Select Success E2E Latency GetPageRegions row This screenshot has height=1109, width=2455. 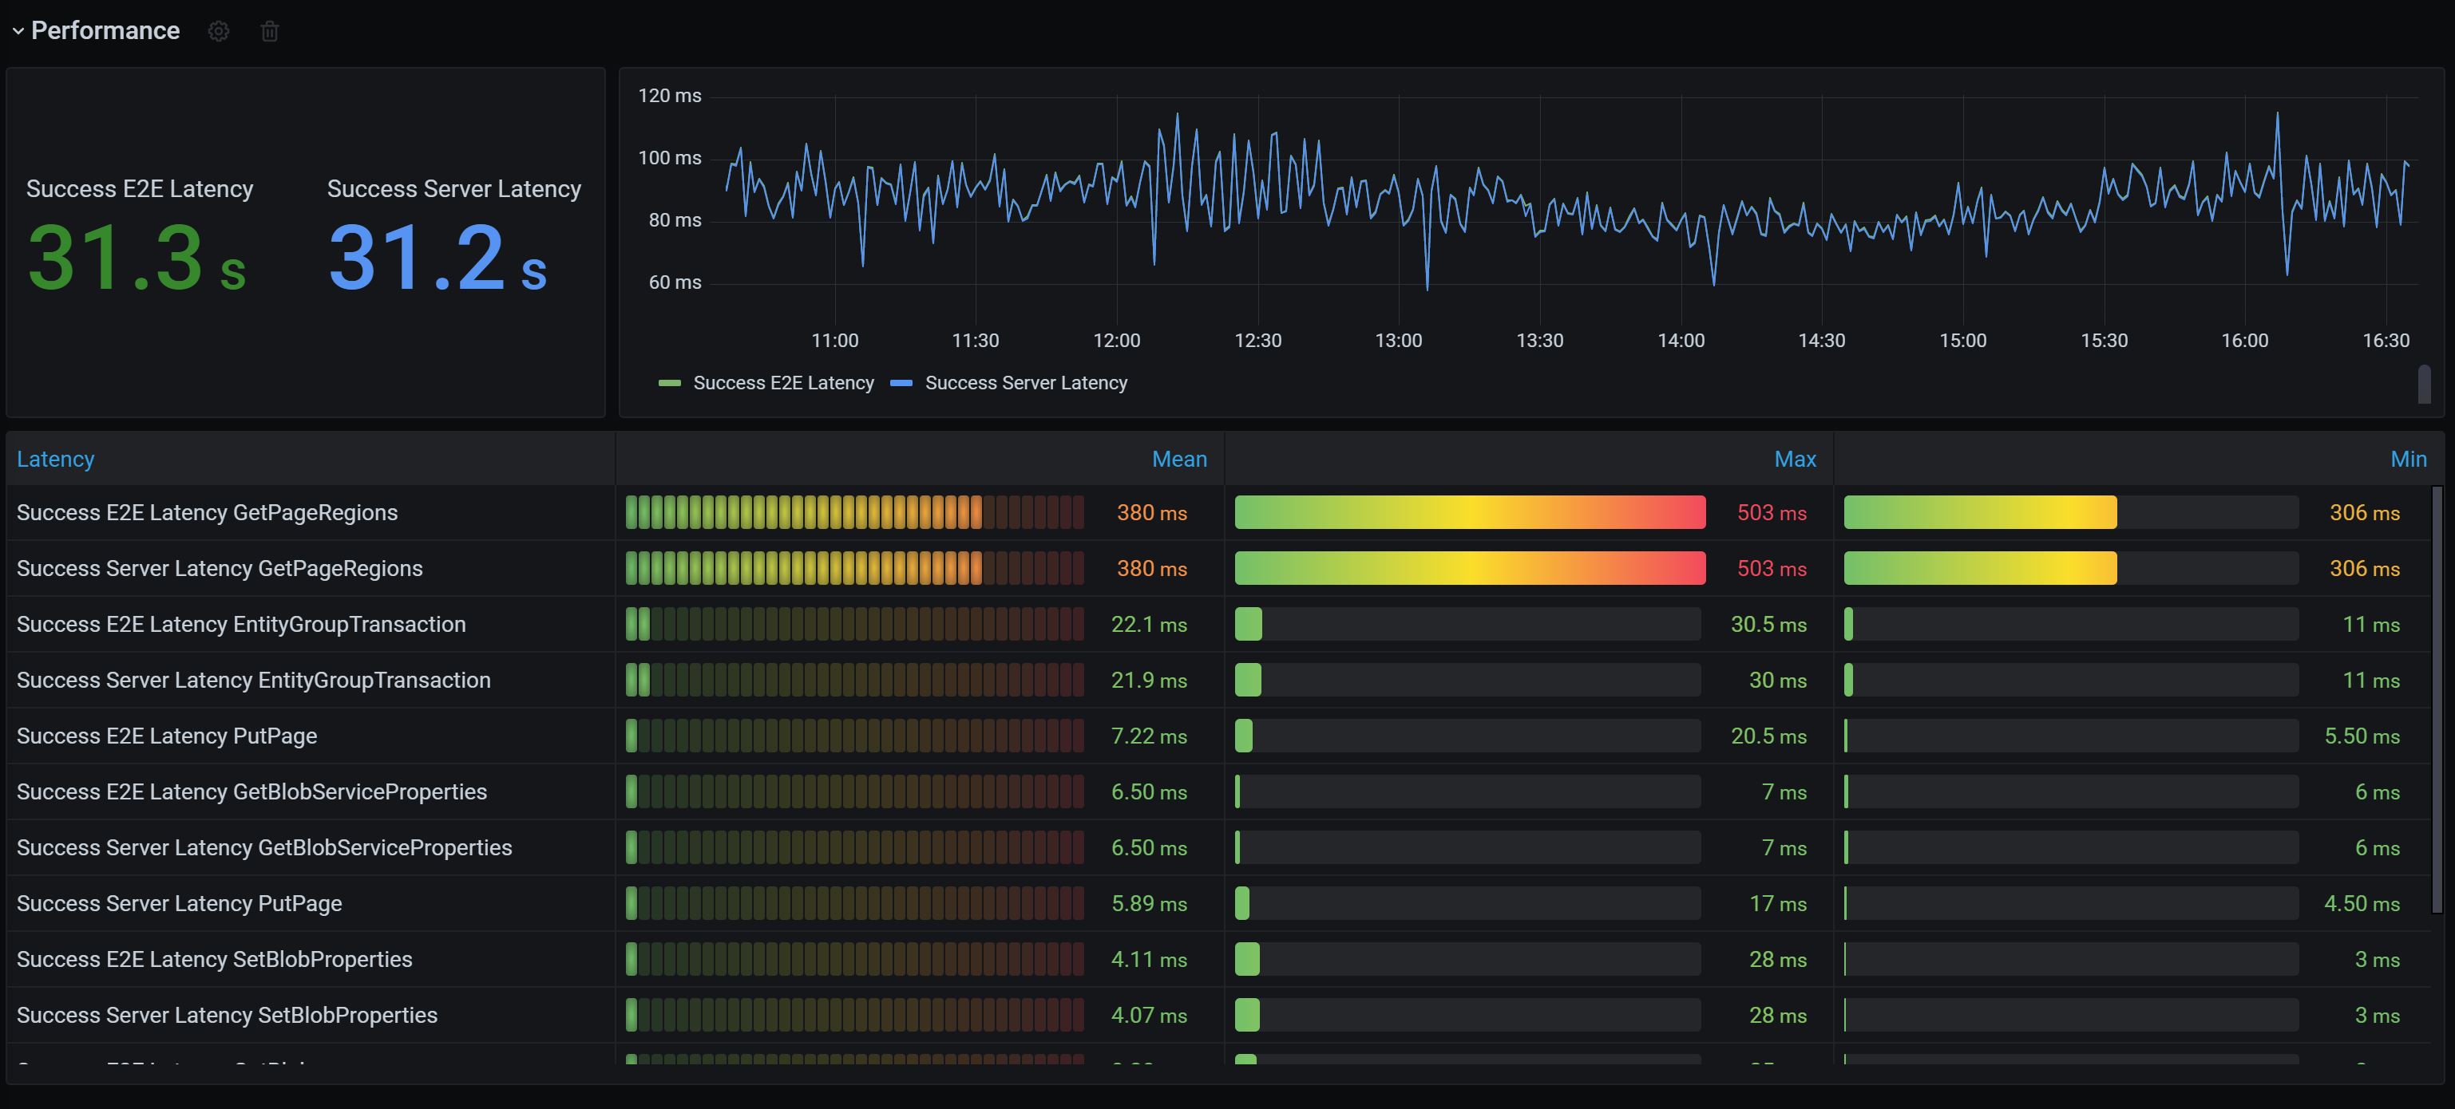point(207,512)
